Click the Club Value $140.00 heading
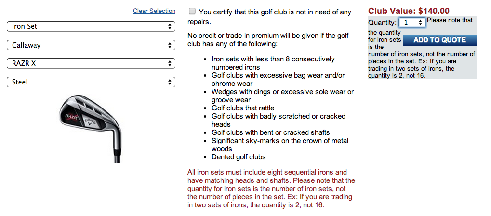The height and width of the screenshot is (216, 491). coord(409,11)
